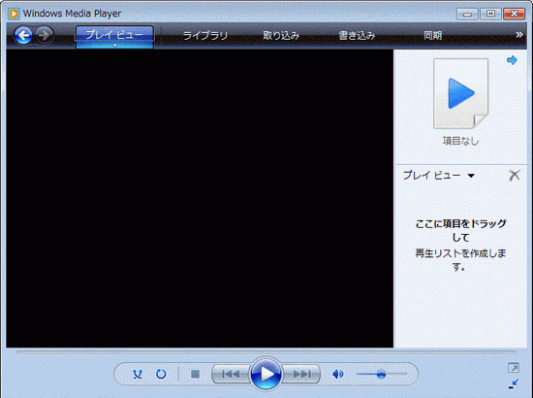
Task: Click the large play document thumbnail
Action: pyautogui.click(x=460, y=93)
